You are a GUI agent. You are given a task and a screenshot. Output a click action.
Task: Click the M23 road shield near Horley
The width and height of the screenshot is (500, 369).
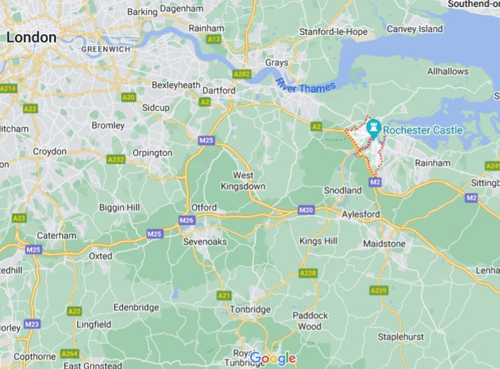coord(31,325)
